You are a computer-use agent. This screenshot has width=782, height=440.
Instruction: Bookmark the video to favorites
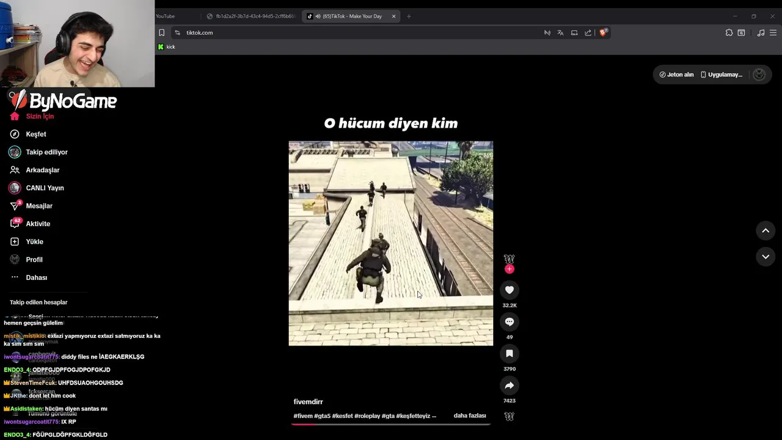pyautogui.click(x=510, y=353)
